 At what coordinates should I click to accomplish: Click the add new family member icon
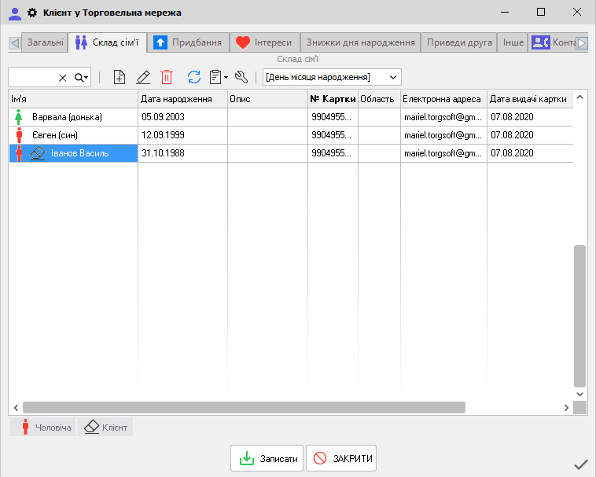[x=120, y=77]
